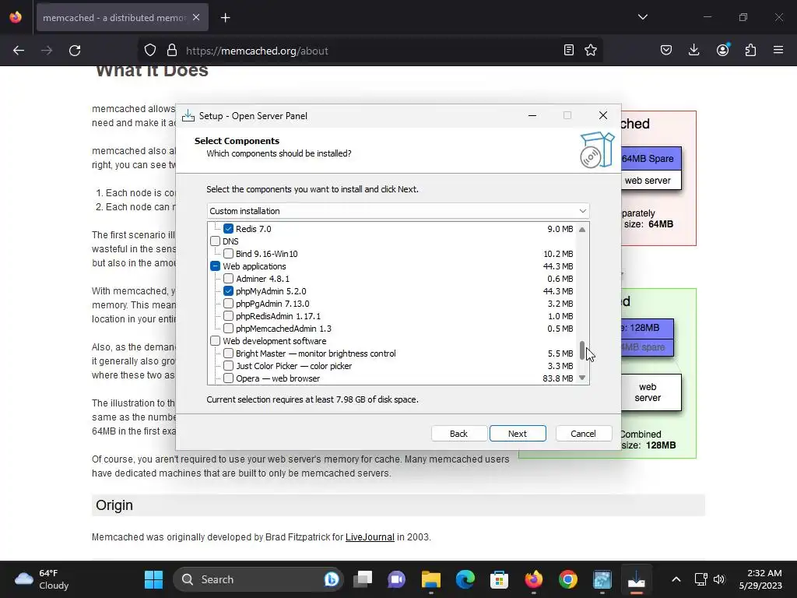Uncheck Redis 7.0 component
797x598 pixels.
(x=228, y=229)
